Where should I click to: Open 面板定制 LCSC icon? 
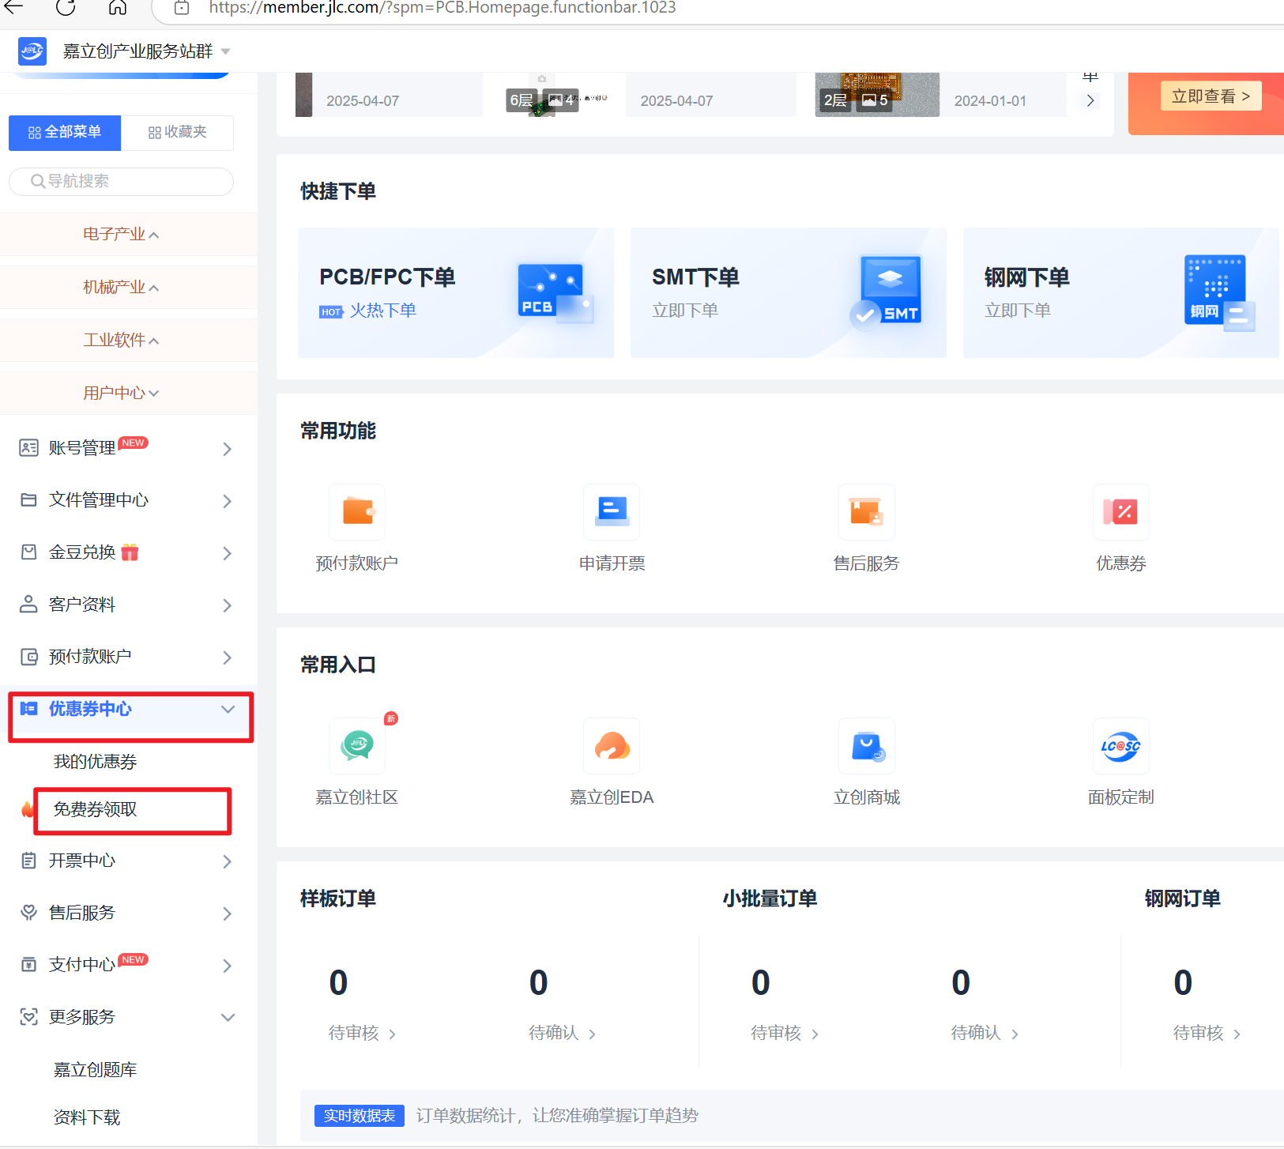(x=1121, y=746)
